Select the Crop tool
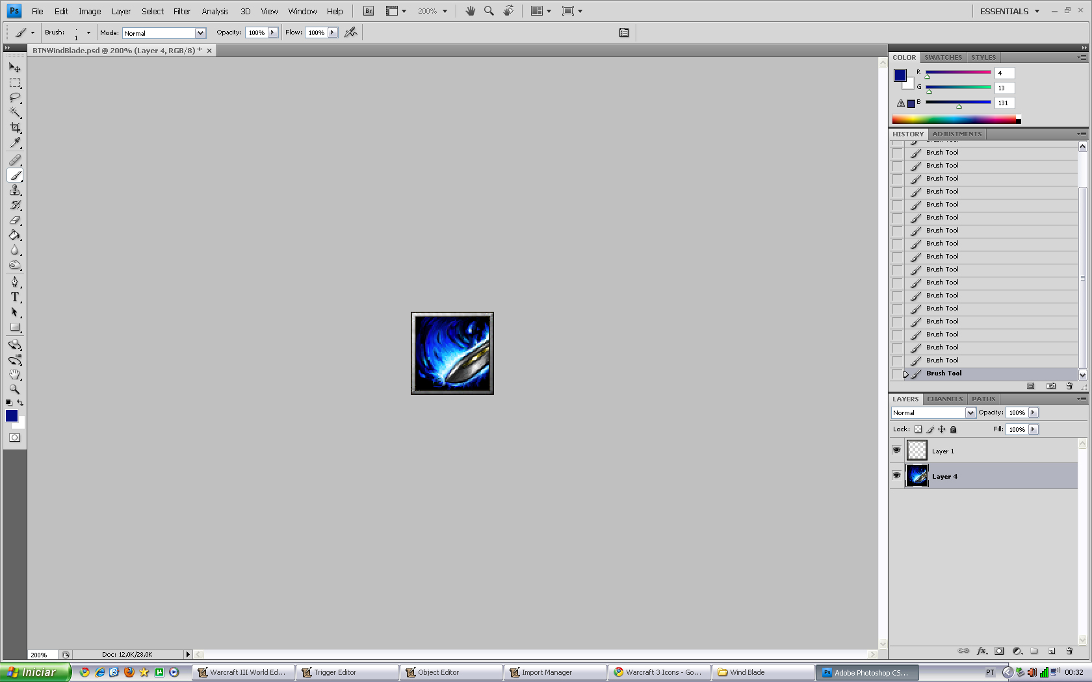The height and width of the screenshot is (682, 1092). pyautogui.click(x=15, y=128)
